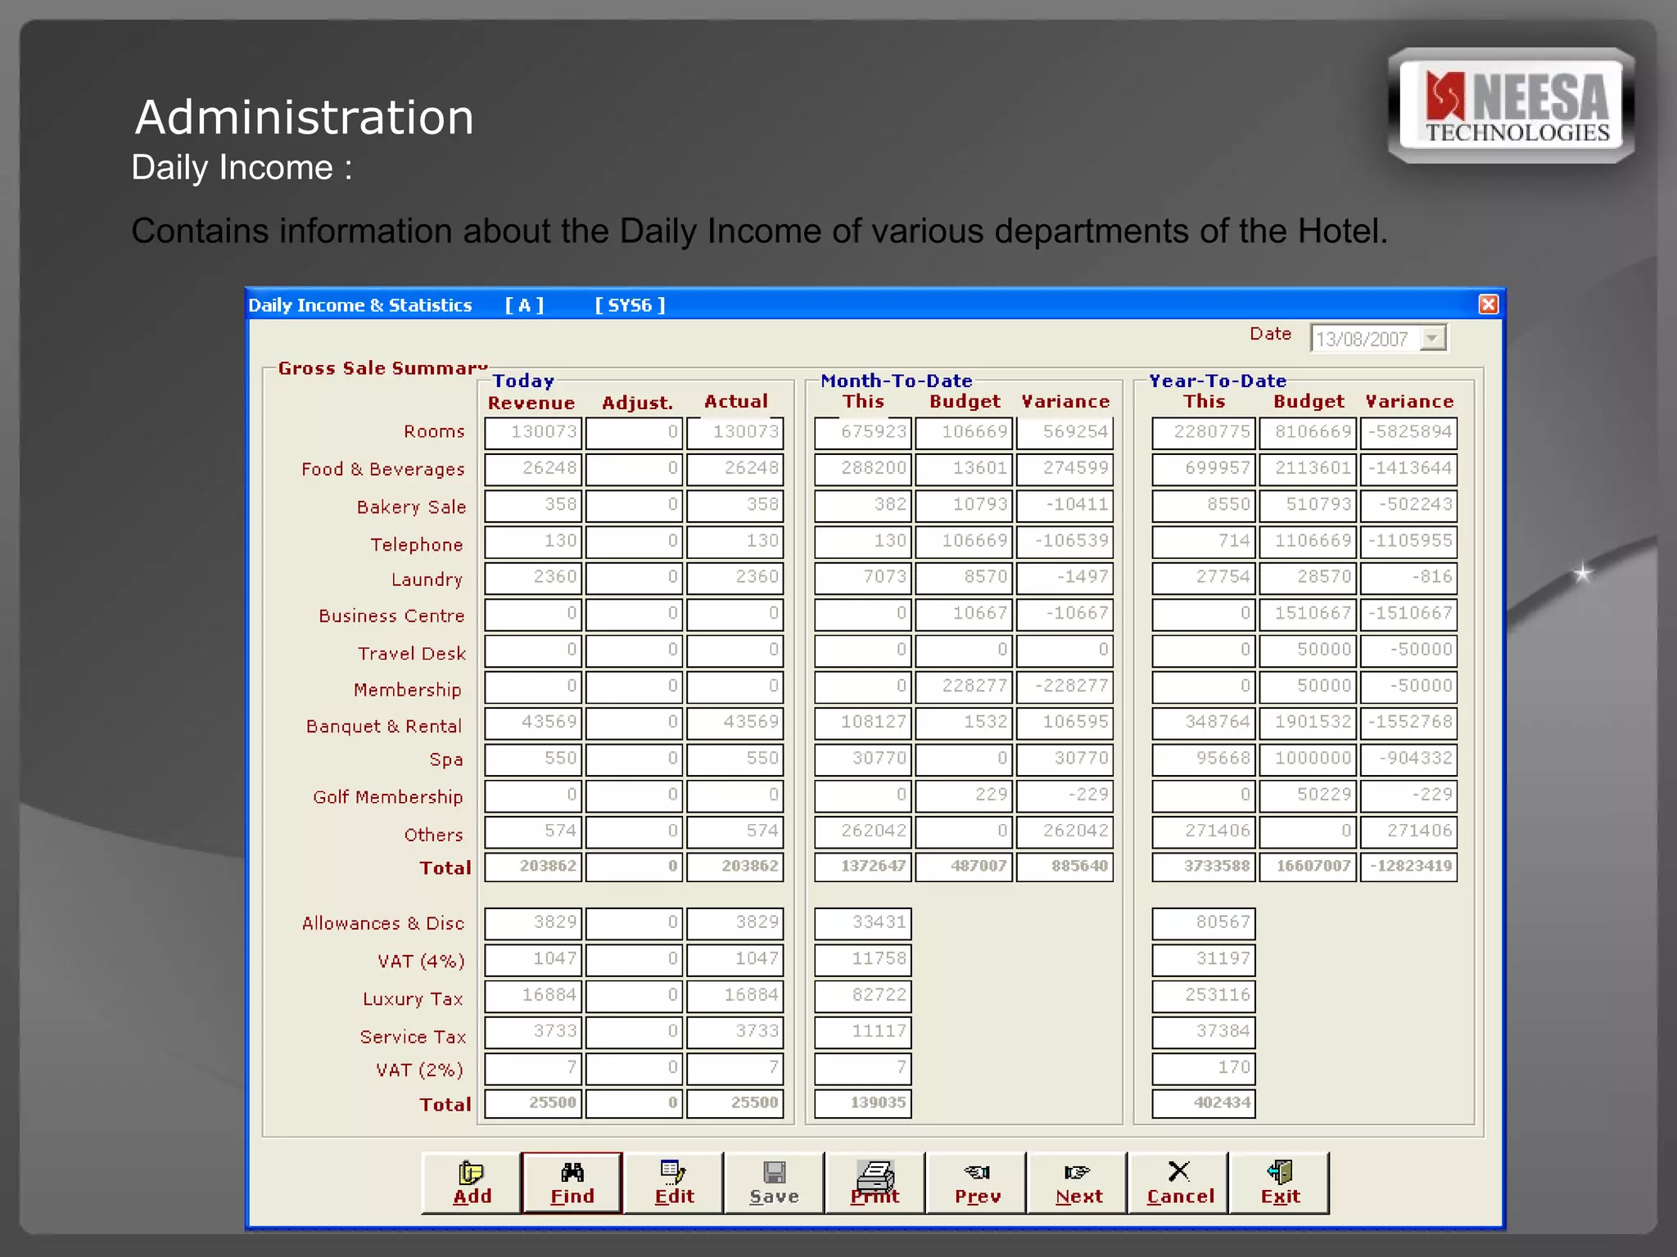
Task: Click Banquet & Rental Revenue field 43569
Action: coord(533,723)
